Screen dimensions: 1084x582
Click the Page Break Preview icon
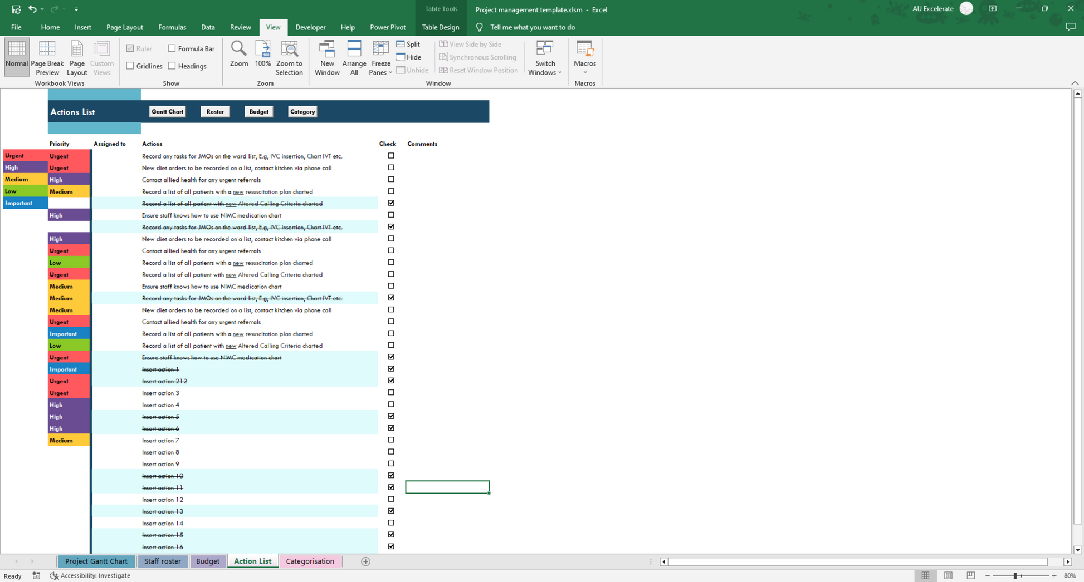click(x=47, y=49)
